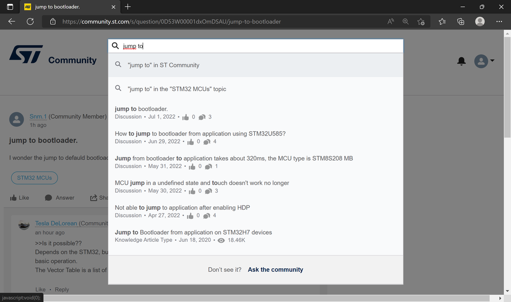This screenshot has width=511, height=302.
Task: Click the 'Jul 1, 2022' result date
Action: click(162, 117)
